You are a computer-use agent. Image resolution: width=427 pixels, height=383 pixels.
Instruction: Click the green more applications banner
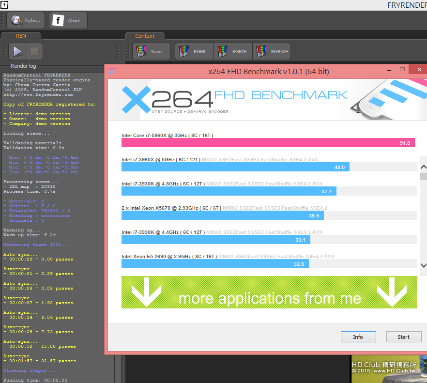pyautogui.click(x=269, y=292)
